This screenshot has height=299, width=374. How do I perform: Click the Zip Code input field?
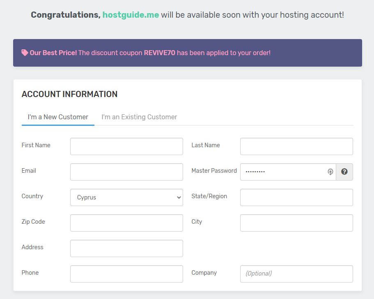pos(126,223)
